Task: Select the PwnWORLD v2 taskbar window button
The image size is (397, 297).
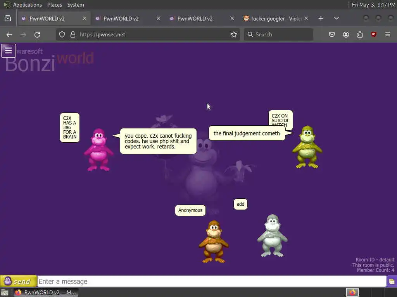Action: tap(46, 292)
